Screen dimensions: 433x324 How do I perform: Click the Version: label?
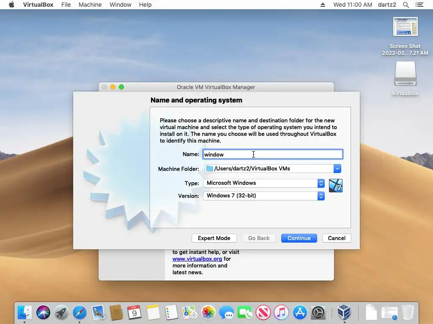coord(189,196)
